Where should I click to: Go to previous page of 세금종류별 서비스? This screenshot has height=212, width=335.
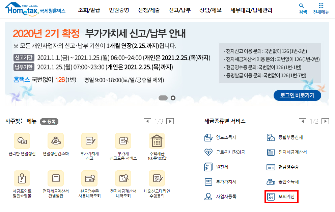[x=302, y=121]
